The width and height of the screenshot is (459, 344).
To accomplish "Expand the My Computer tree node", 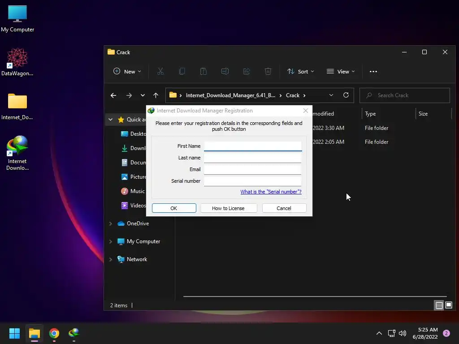I will (x=110, y=241).
